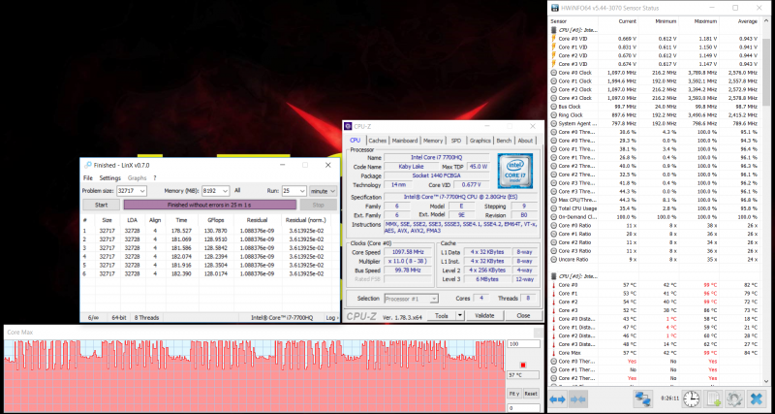Click the expand-layout blue arrows icon in HWiNFO
Viewport: 775px width, 414px height.
tap(557, 399)
